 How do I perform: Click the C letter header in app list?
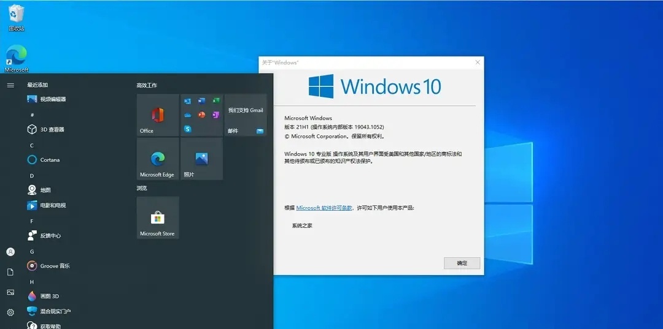point(32,146)
